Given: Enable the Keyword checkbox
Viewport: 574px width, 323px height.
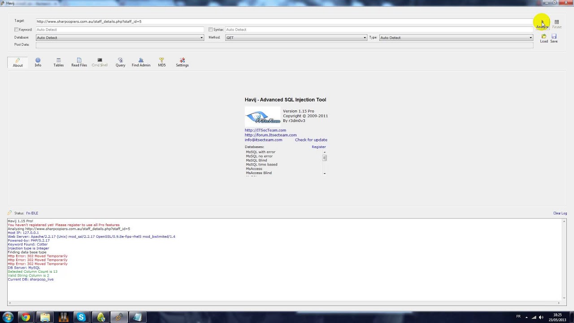Looking at the screenshot, I should (17, 30).
